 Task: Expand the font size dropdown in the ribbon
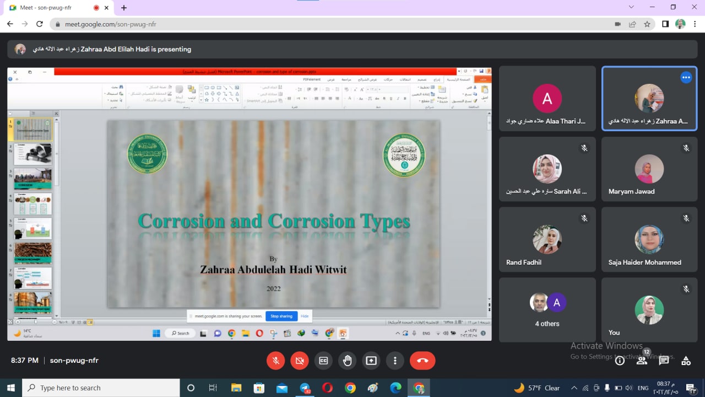[367, 89]
